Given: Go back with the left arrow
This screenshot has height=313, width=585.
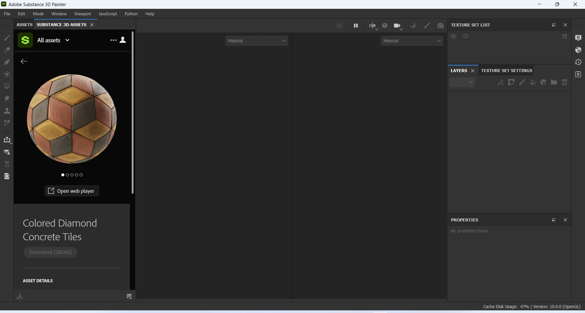Looking at the screenshot, I should [x=24, y=62].
